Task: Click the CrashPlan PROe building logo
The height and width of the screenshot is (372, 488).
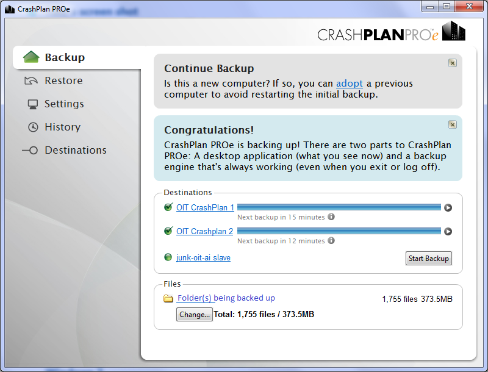Action: click(x=454, y=30)
